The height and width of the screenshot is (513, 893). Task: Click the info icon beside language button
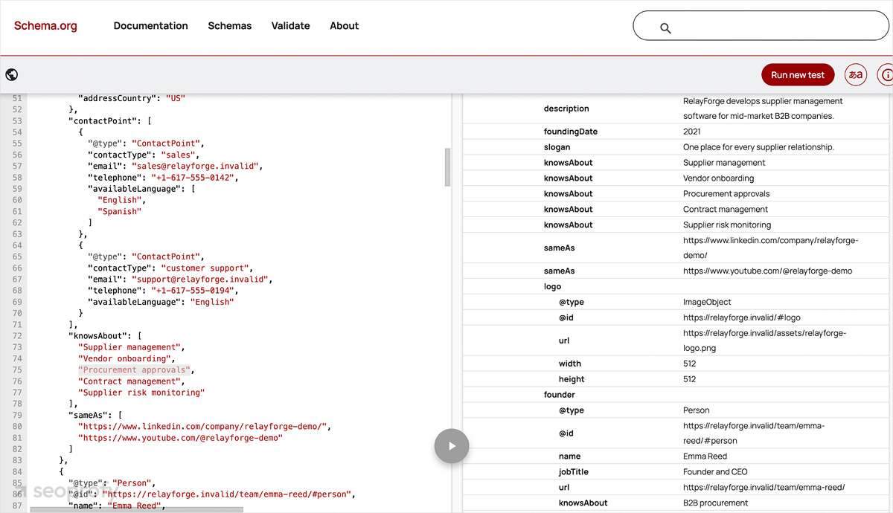click(x=886, y=74)
